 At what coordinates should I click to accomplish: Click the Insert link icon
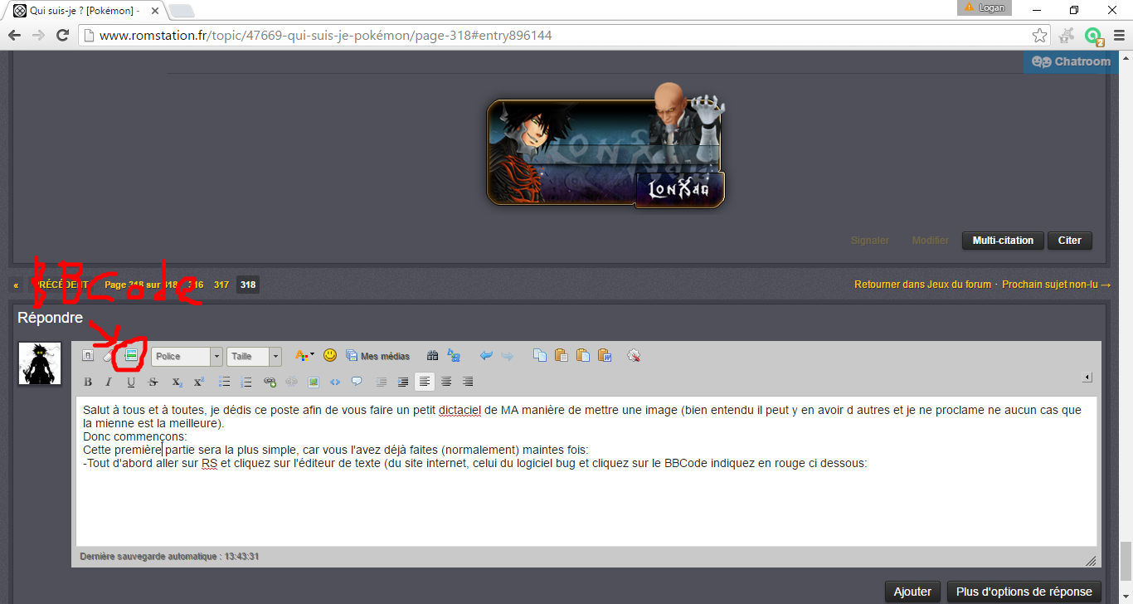pos(270,382)
